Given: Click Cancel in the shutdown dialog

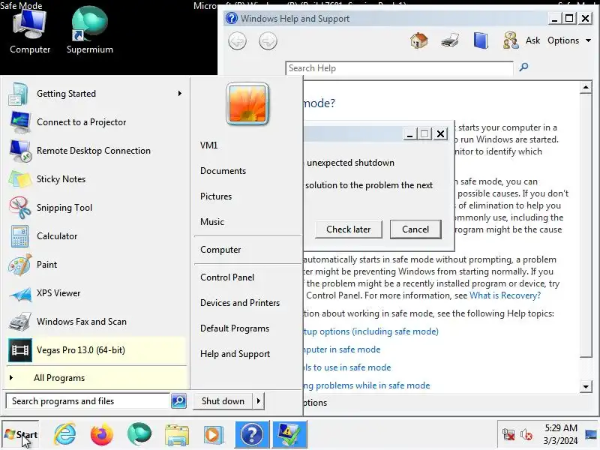Looking at the screenshot, I should (415, 229).
